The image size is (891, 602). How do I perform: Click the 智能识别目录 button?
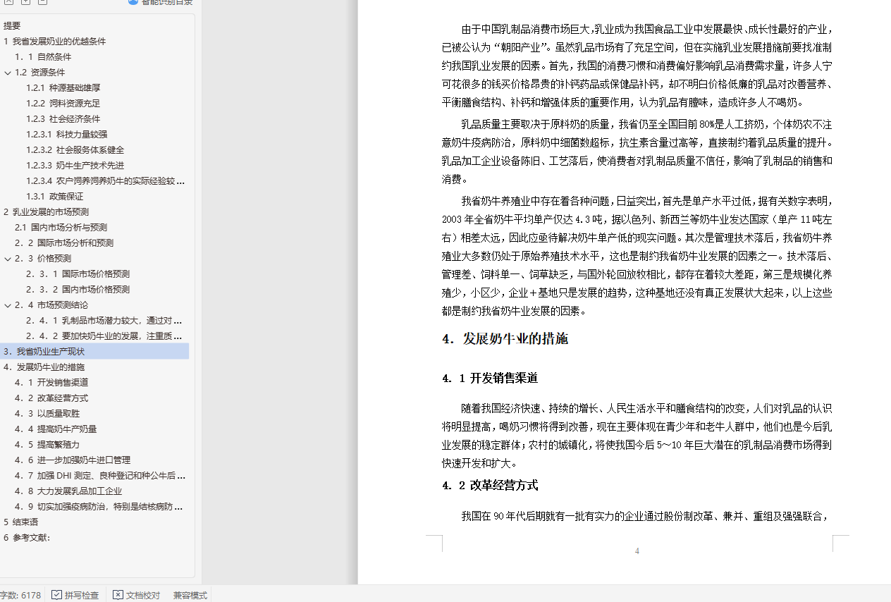tap(160, 3)
